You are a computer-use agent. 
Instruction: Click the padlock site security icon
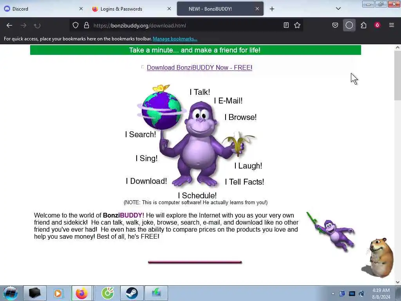coord(87,25)
